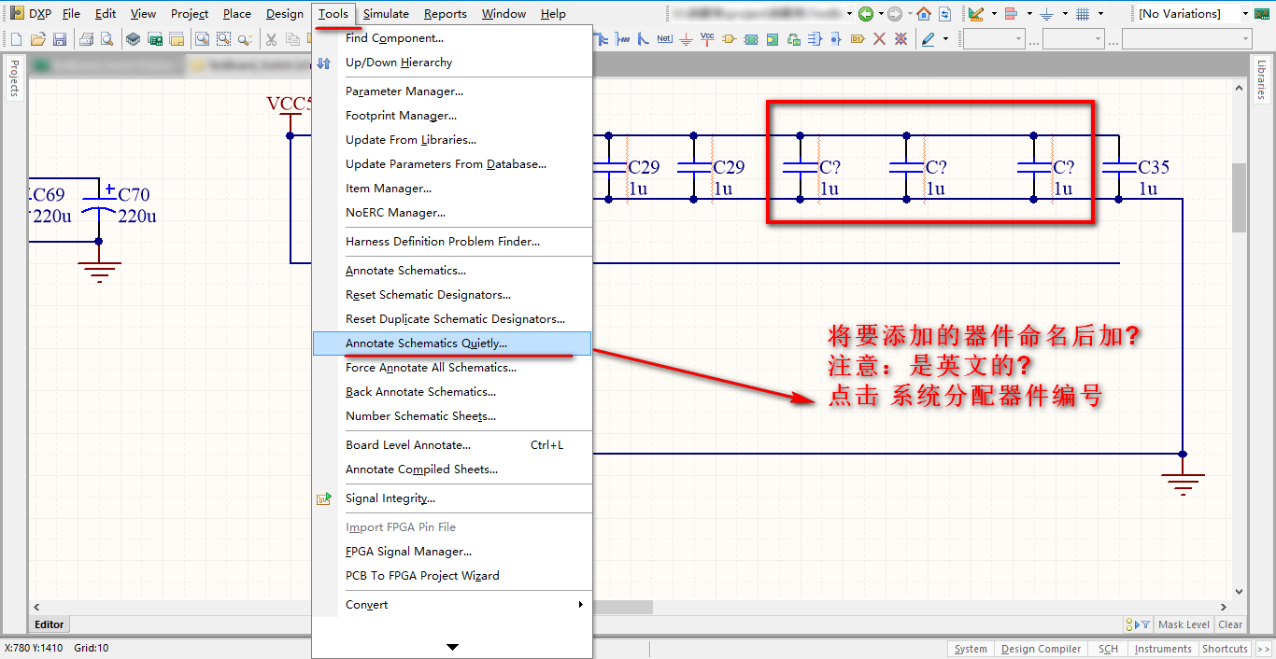1276x659 pixels.
Task: Open the No Variations dropdown
Action: pyautogui.click(x=1245, y=14)
